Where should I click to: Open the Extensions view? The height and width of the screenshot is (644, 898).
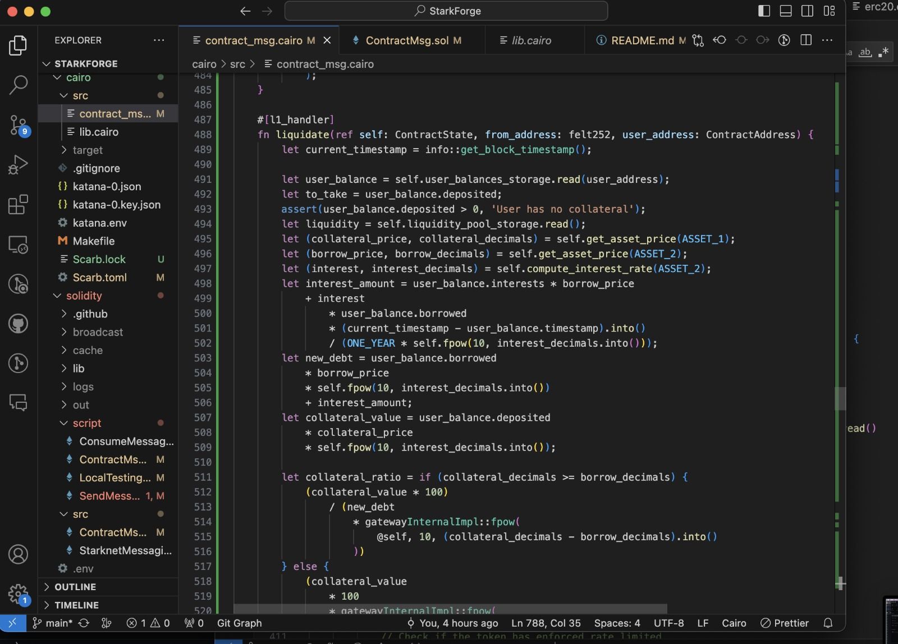pyautogui.click(x=18, y=205)
